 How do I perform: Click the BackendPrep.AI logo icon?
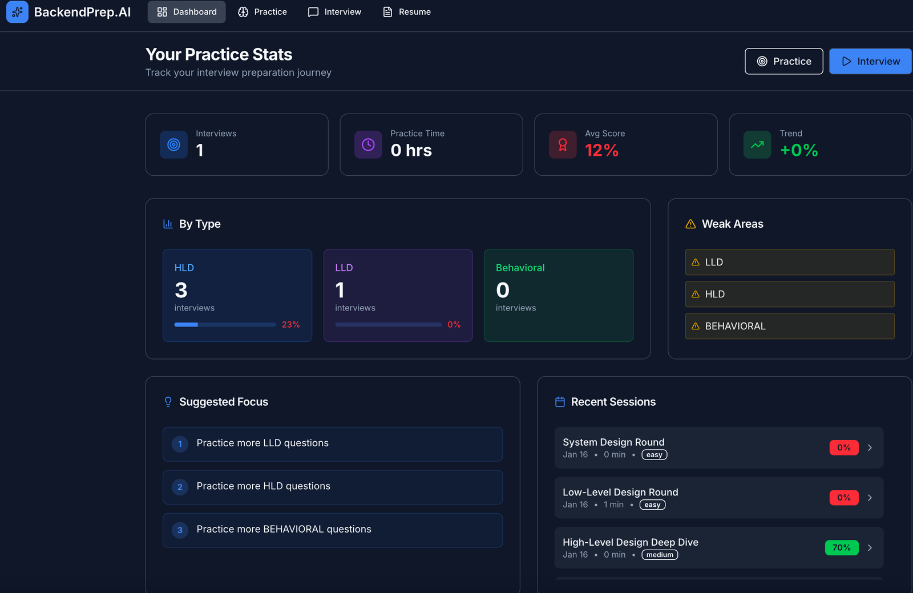pos(17,12)
